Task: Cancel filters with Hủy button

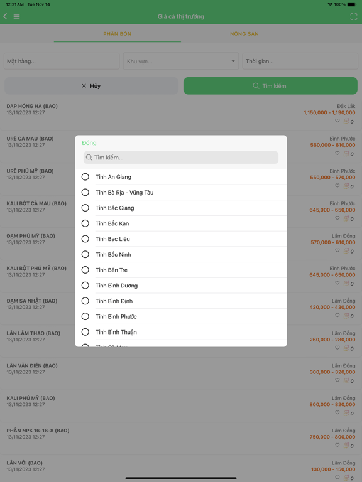Action: [91, 86]
